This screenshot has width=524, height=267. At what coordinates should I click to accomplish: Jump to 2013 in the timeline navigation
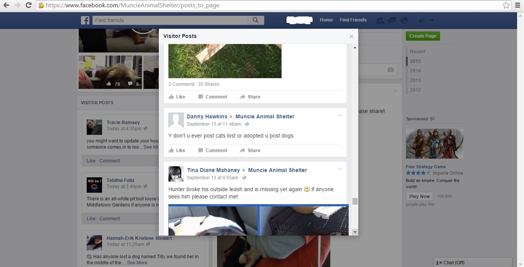[415, 80]
